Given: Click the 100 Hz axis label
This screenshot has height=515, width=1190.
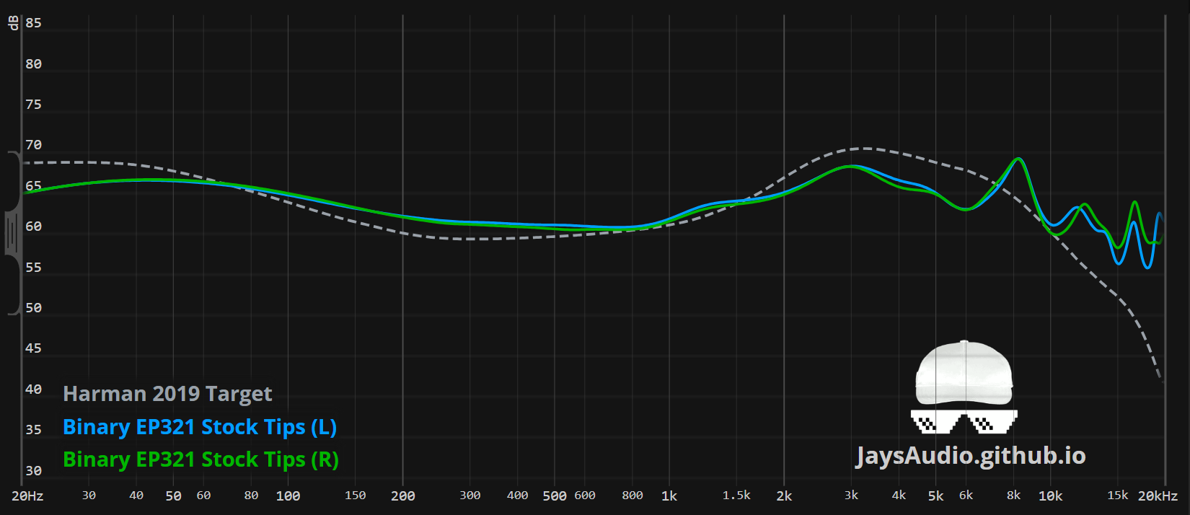Looking at the screenshot, I should (288, 496).
